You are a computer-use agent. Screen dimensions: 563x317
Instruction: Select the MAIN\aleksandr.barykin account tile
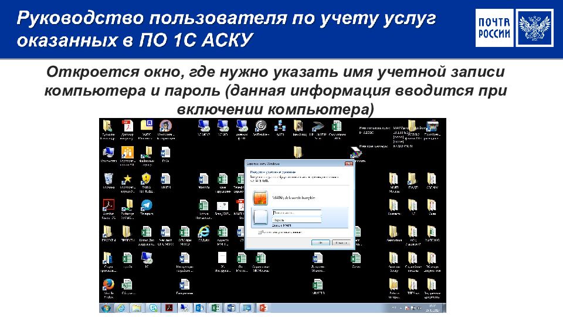point(300,198)
